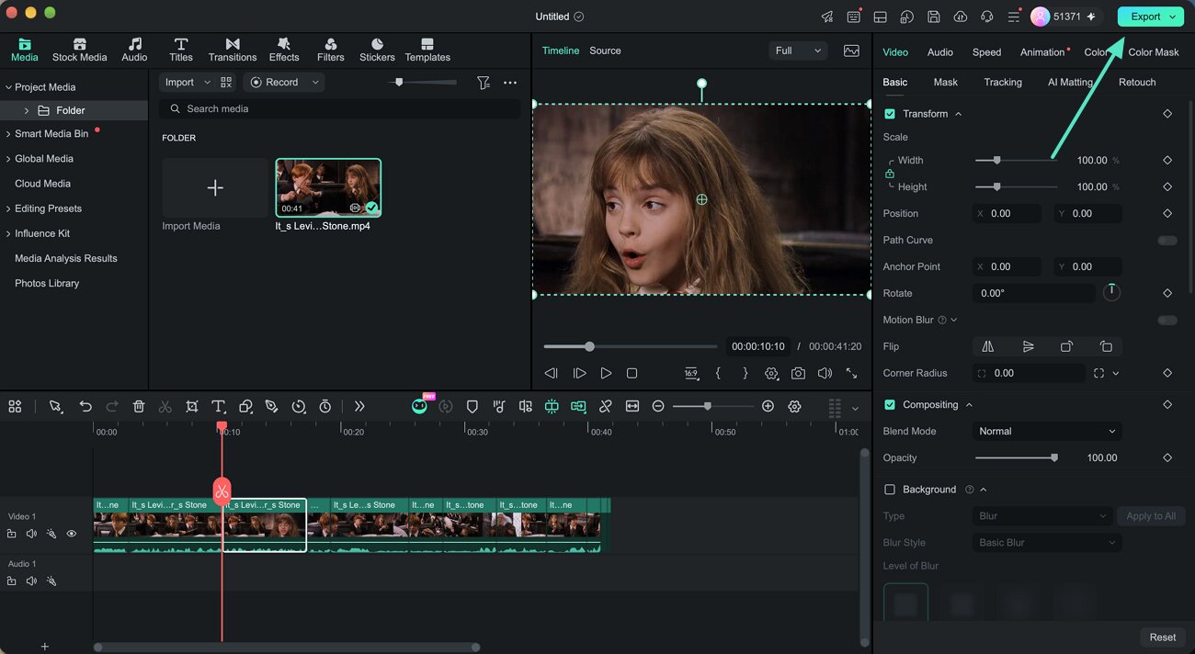Click the play button in preview
Viewport: 1195px width, 654px height.
tap(606, 373)
